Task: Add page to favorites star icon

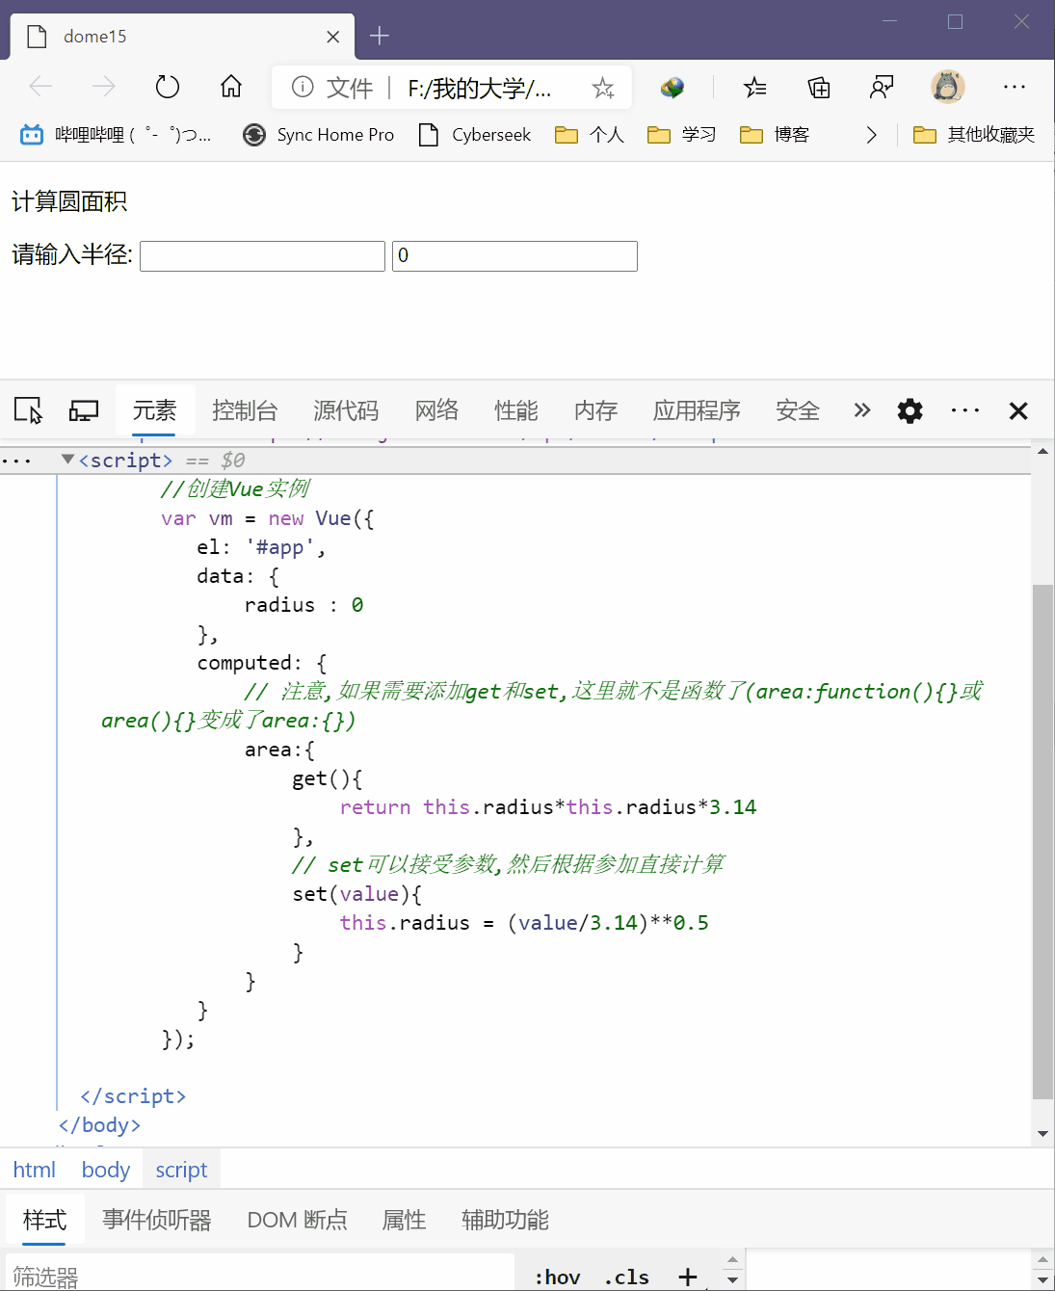Action: coord(603,89)
